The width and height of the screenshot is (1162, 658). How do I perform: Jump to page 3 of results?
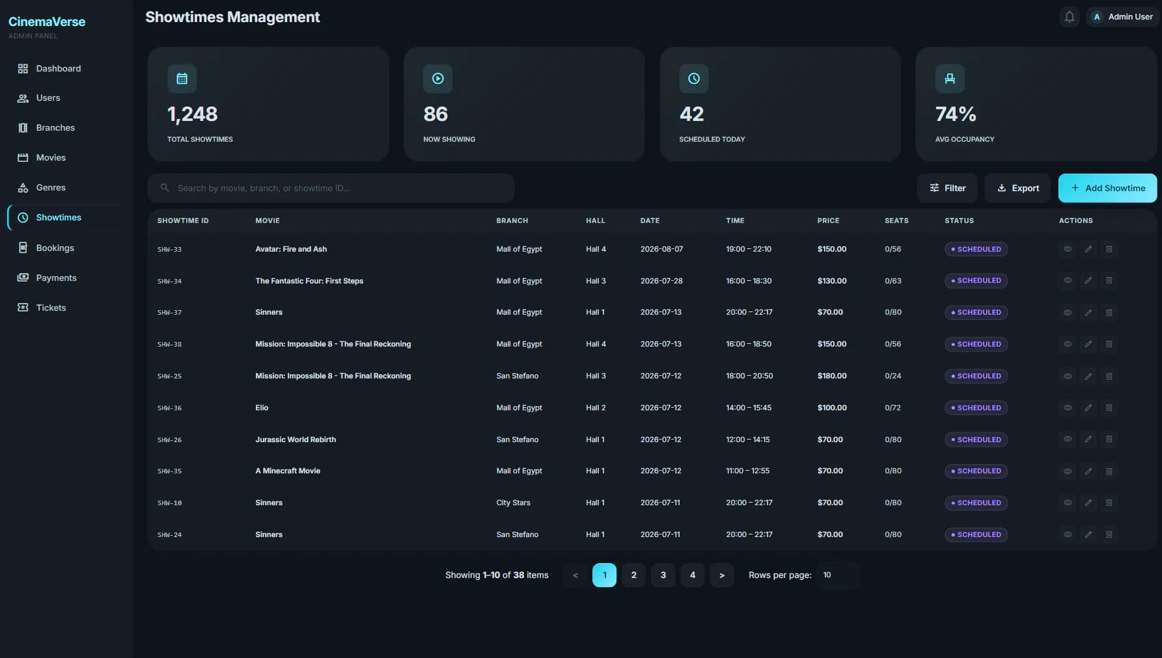663,575
